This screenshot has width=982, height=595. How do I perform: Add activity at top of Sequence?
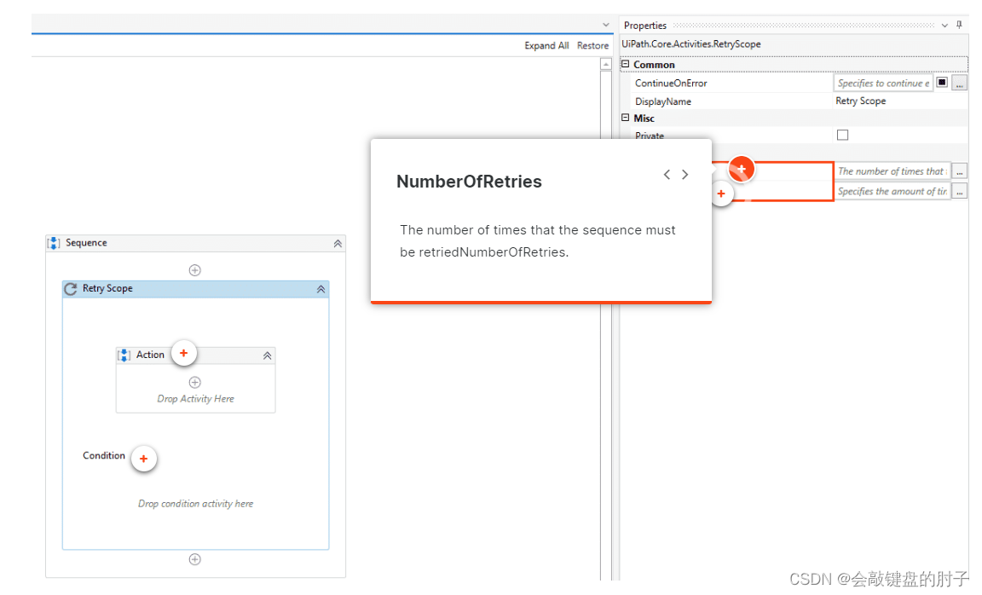tap(194, 270)
